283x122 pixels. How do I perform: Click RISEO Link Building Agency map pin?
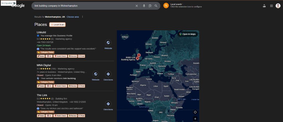[x=138, y=58]
